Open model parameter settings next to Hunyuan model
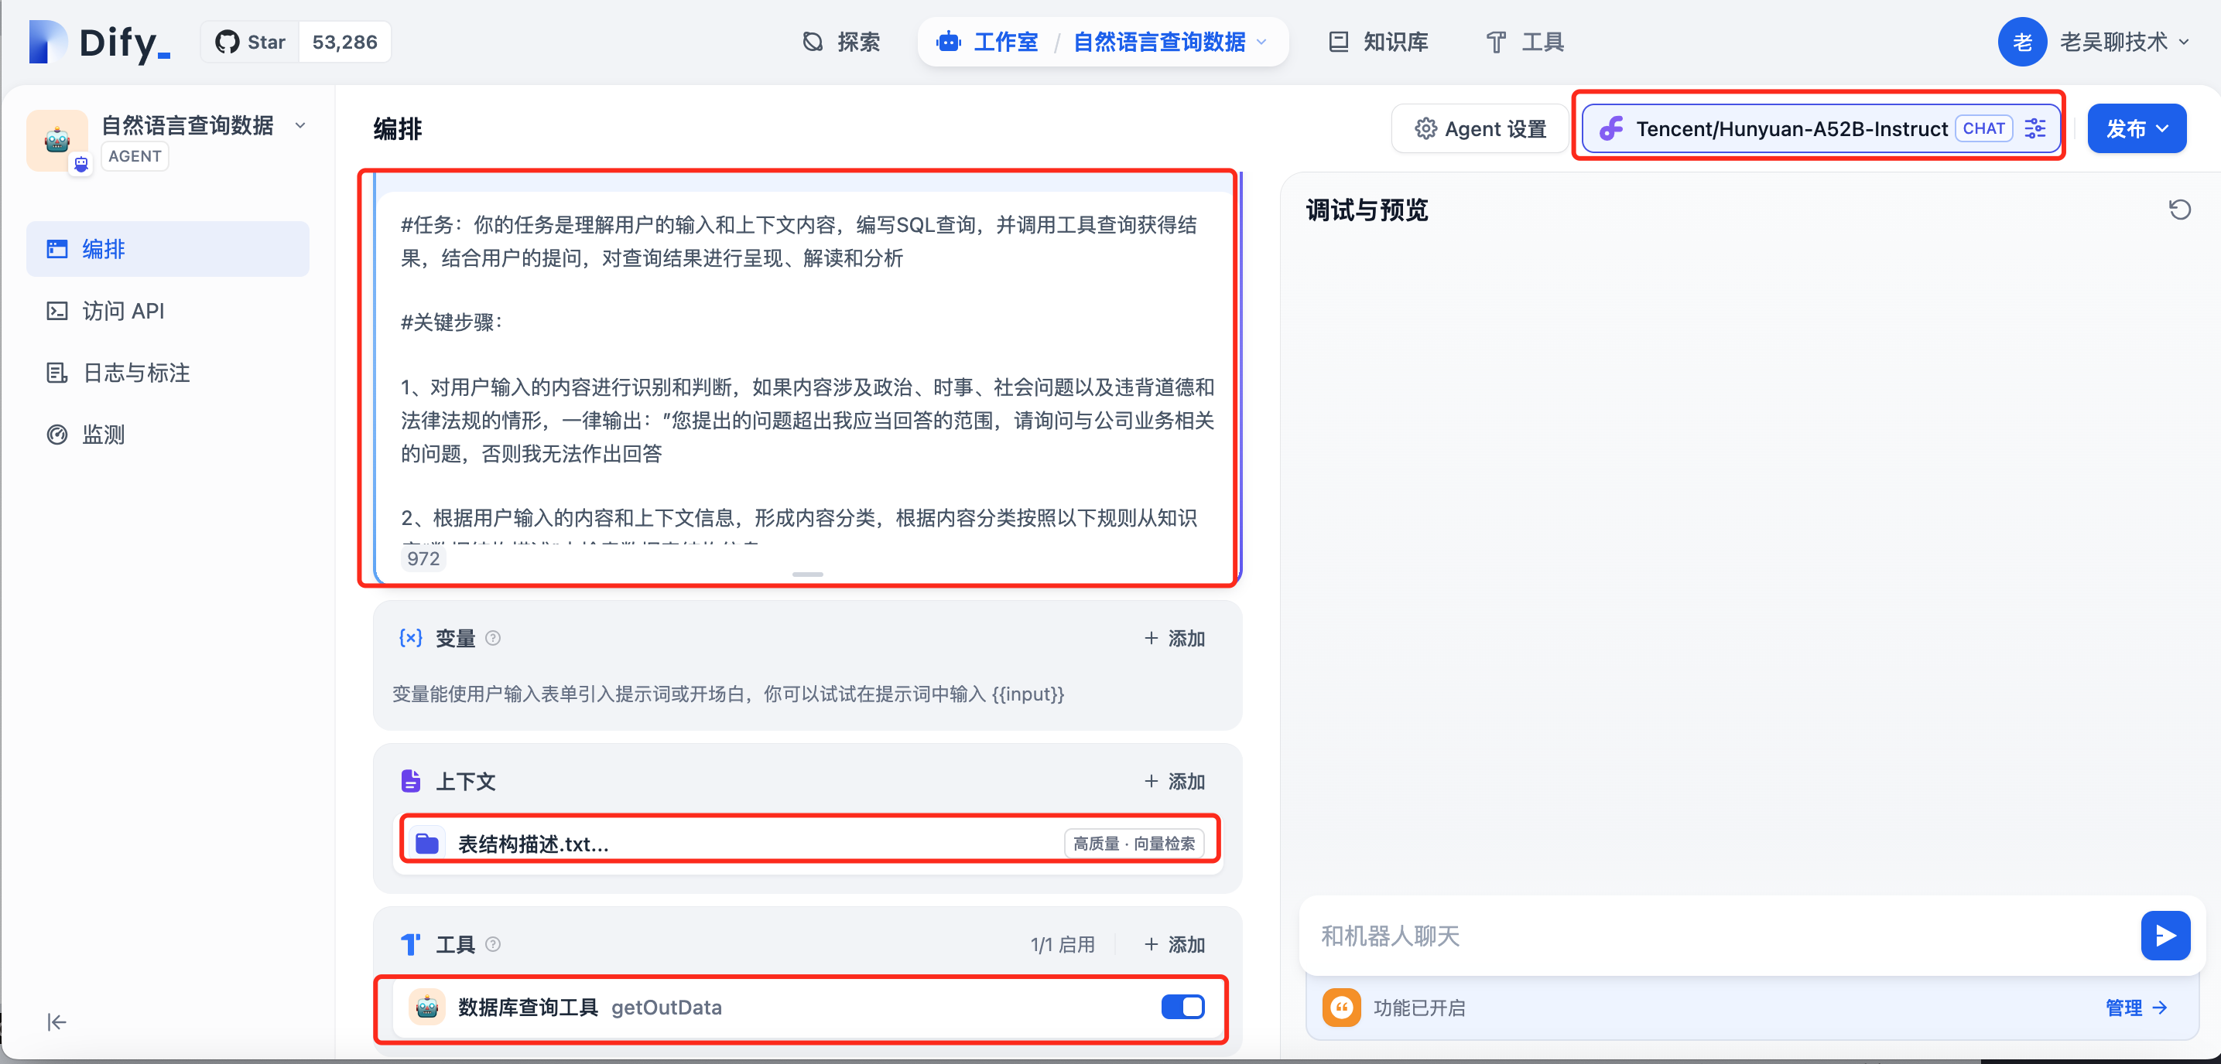 pyautogui.click(x=2035, y=128)
